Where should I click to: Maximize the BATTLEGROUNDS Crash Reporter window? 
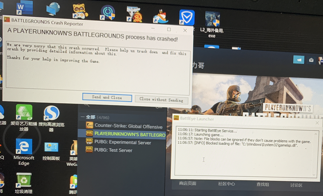[x=169, y=30]
